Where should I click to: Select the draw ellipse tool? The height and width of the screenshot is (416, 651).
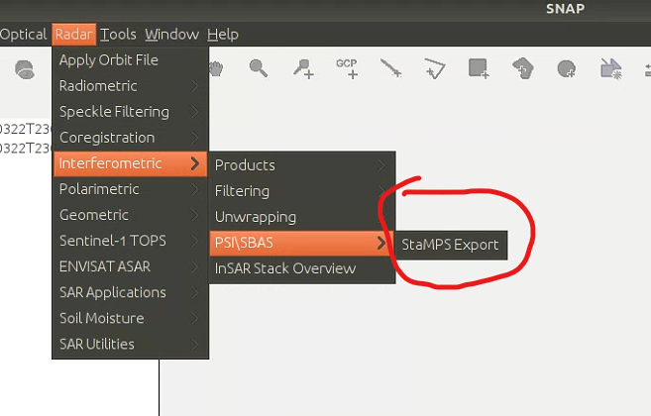pyautogui.click(x=567, y=68)
